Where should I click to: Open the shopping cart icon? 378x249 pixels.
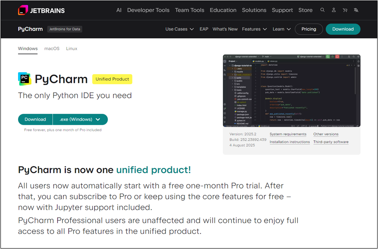tap(345, 10)
